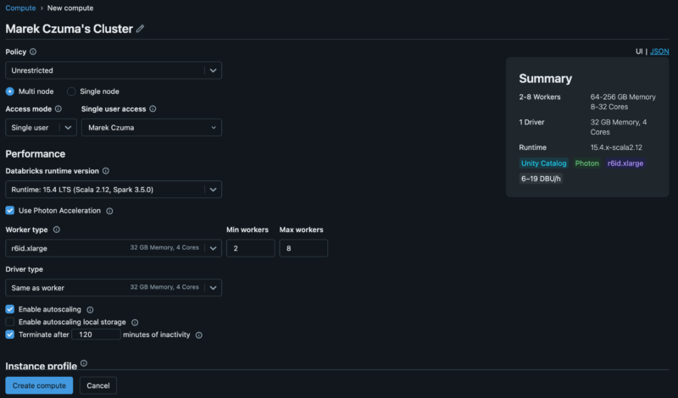Switch to the JSON view
Viewport: 678px width, 398px height.
coord(659,52)
